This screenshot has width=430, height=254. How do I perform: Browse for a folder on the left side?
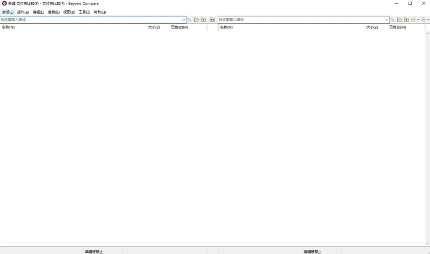coord(196,20)
